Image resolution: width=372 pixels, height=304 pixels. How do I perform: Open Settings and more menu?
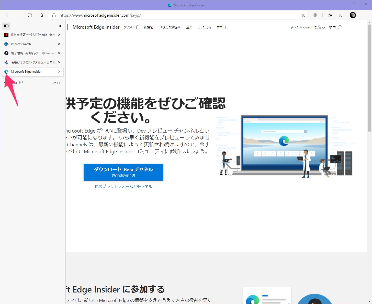point(365,15)
